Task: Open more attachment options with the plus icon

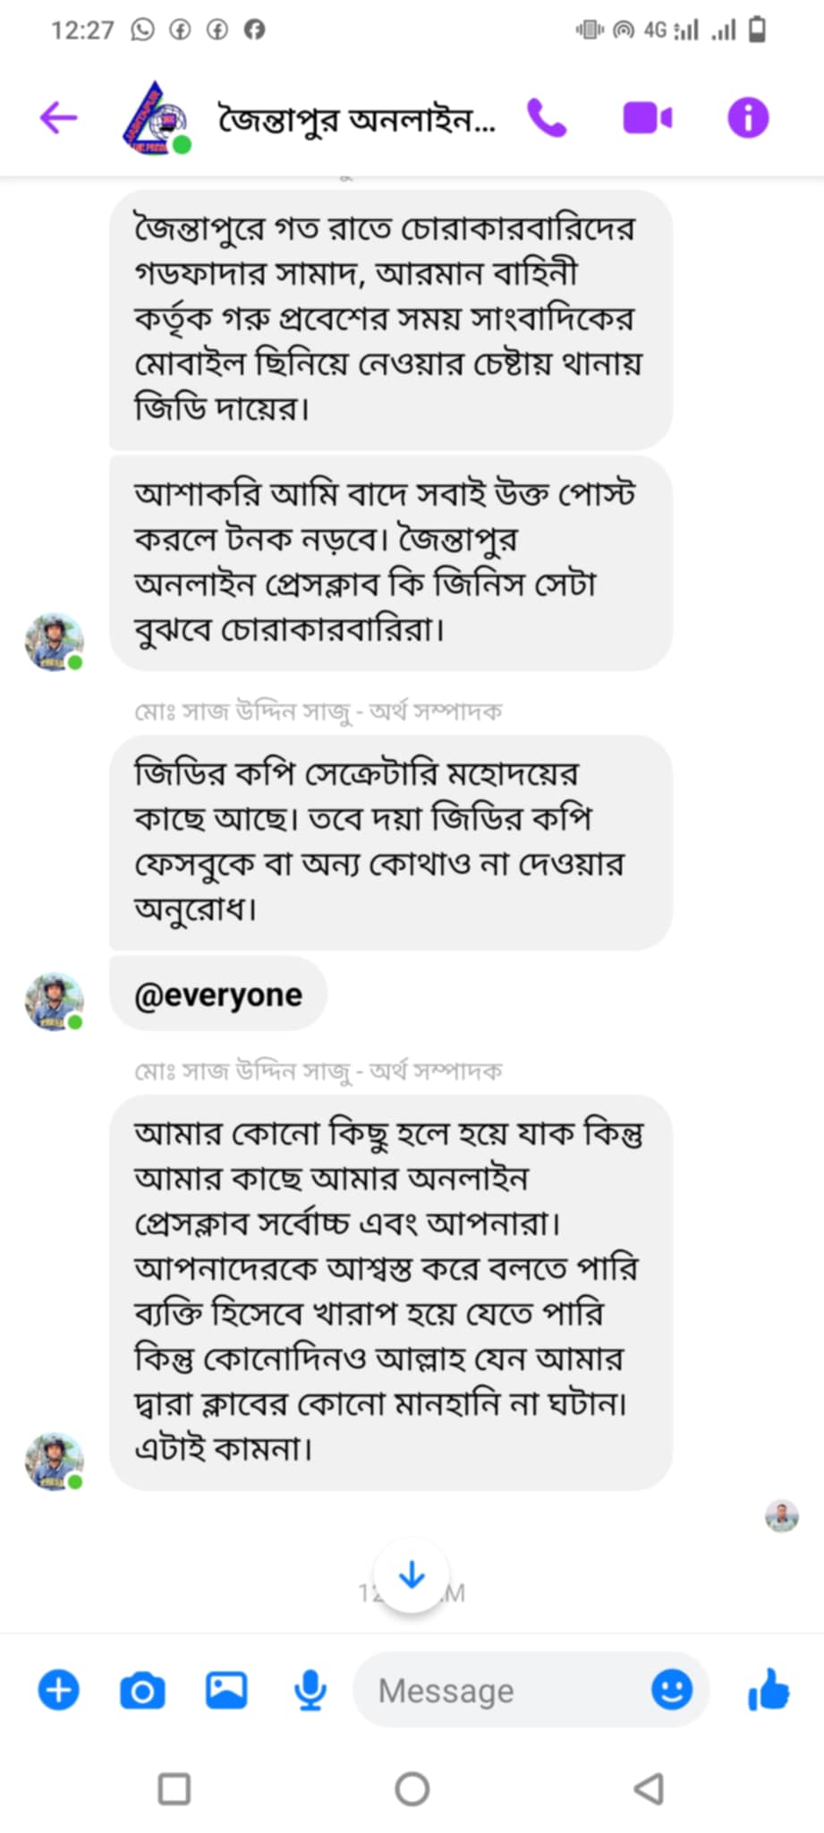Action: click(x=57, y=1690)
